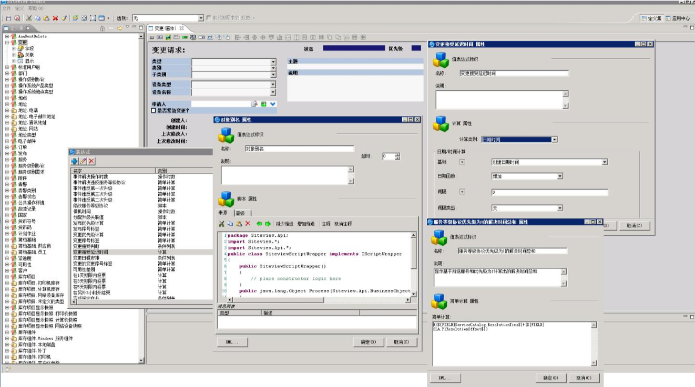
Task: Click 取消注释 in script editor toolbar
Action: pyautogui.click(x=343, y=224)
